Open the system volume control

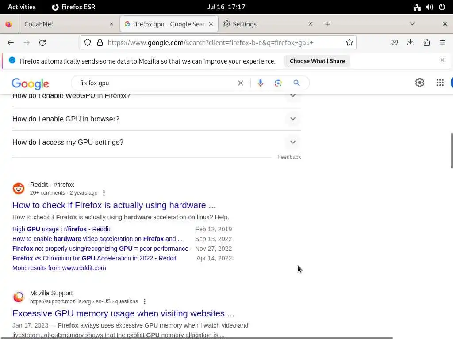(429, 7)
